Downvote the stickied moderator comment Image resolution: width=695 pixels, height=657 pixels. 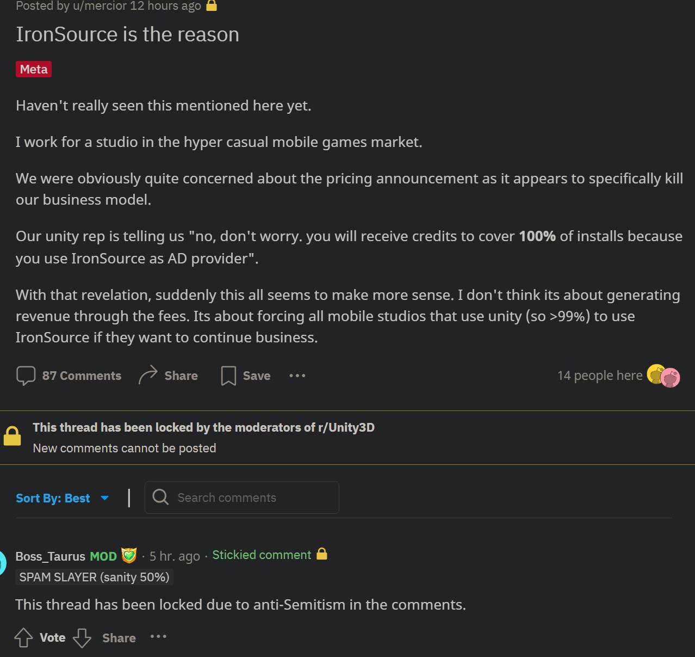82,637
